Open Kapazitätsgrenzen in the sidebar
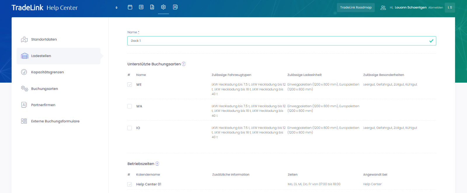467x193 pixels. click(x=47, y=72)
